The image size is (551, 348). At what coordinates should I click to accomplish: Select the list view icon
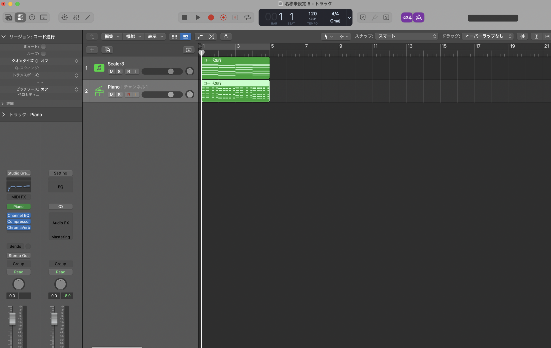click(x=186, y=37)
